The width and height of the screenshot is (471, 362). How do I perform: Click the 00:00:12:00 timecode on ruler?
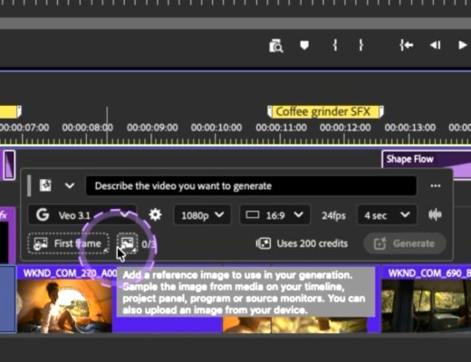pos(345,128)
